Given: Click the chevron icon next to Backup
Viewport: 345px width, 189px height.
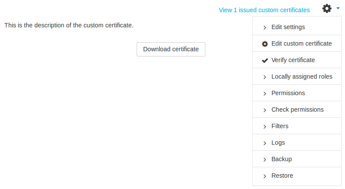Looking at the screenshot, I should [265, 159].
